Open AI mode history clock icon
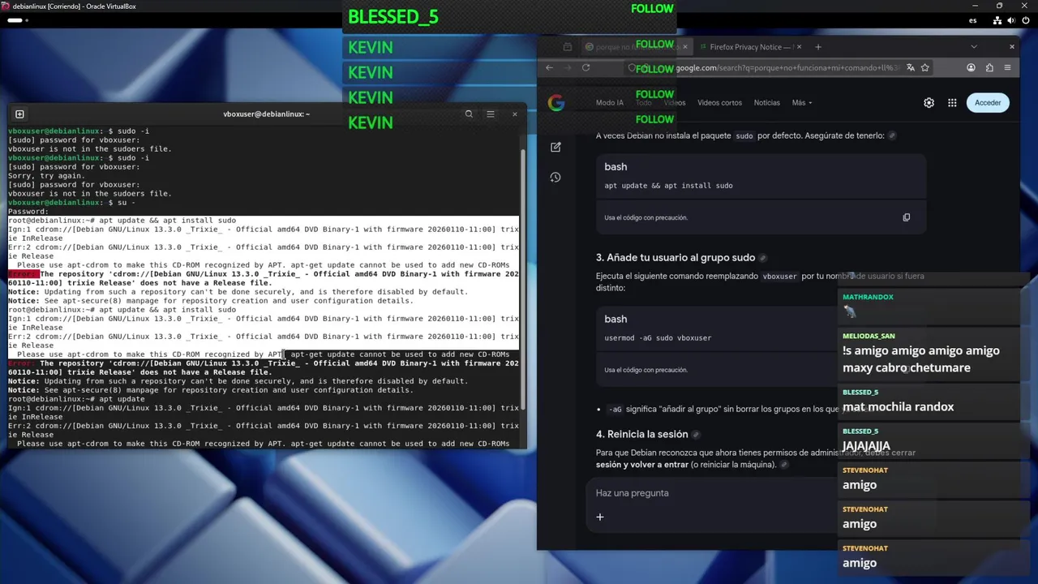The image size is (1038, 584). [555, 177]
